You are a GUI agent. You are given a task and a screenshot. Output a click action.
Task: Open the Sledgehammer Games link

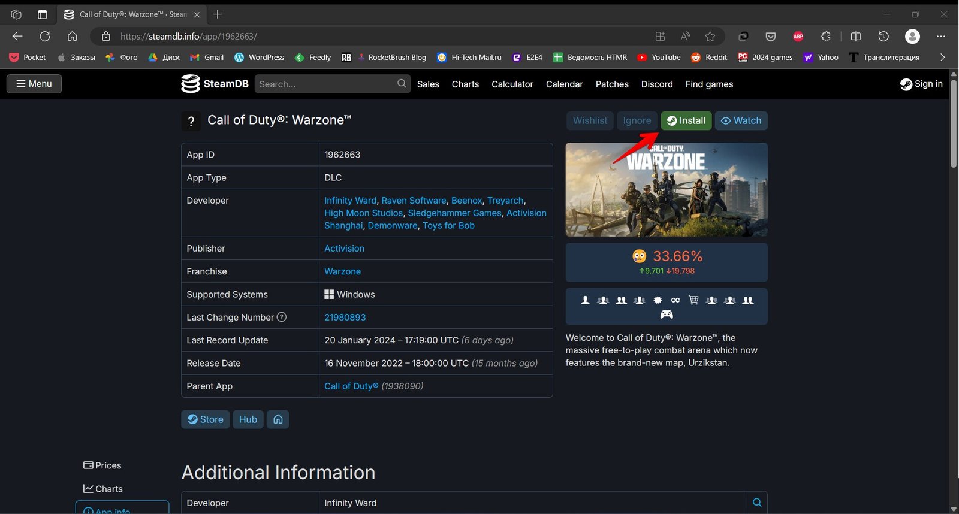pyautogui.click(x=454, y=213)
